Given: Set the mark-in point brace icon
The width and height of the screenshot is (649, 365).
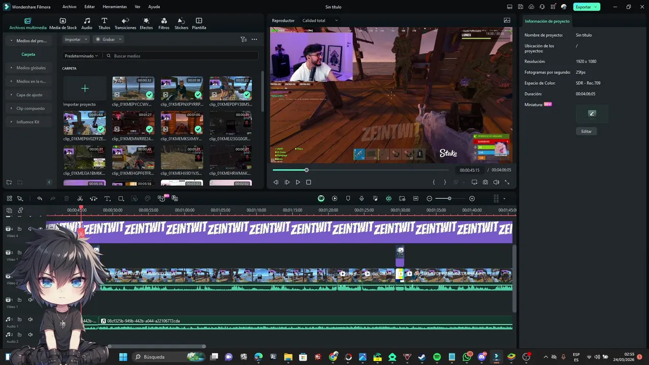Looking at the screenshot, I should pos(434,182).
